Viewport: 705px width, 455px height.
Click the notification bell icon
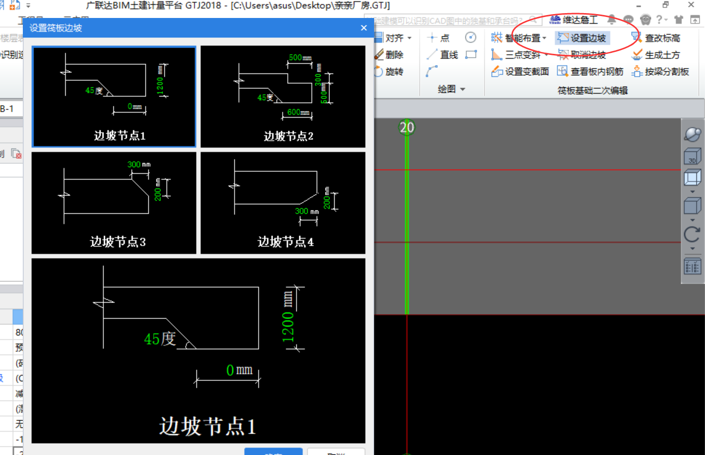coord(612,19)
